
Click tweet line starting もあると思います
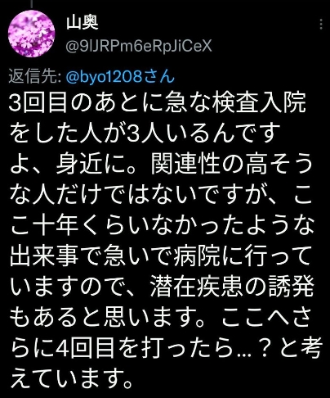coord(161,318)
